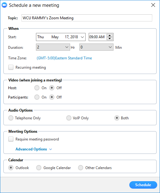Close the Schedule a new meeting dialog

point(153,5)
